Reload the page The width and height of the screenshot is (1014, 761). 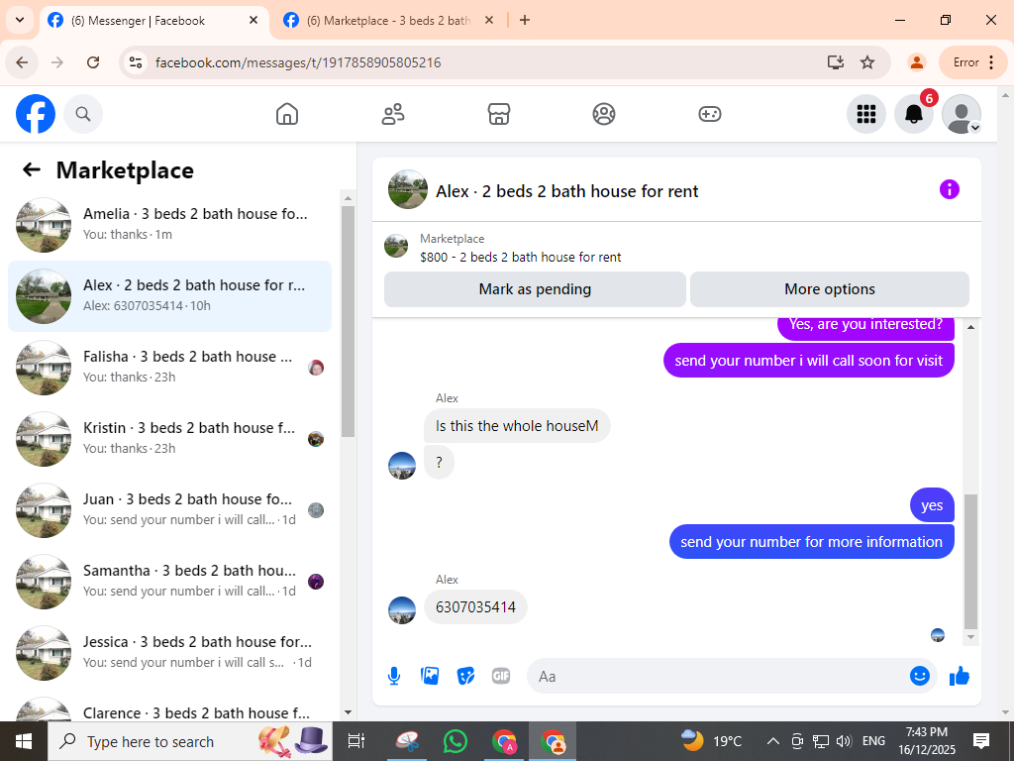[93, 62]
